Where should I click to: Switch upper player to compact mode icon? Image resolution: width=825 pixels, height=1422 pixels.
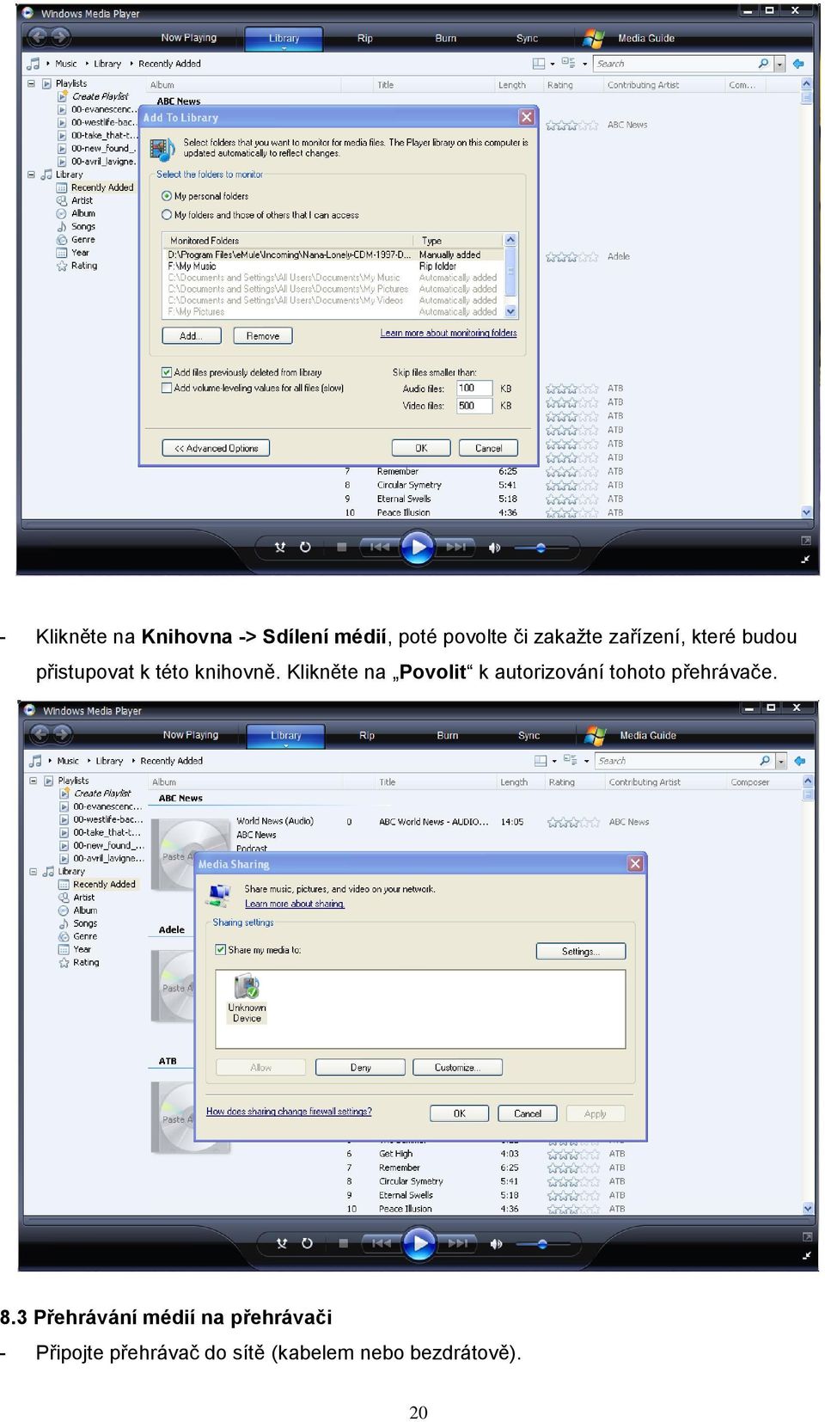(805, 559)
